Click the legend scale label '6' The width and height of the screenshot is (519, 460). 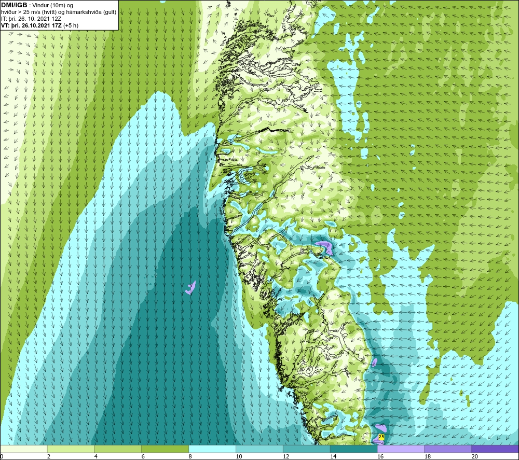pos(143,456)
